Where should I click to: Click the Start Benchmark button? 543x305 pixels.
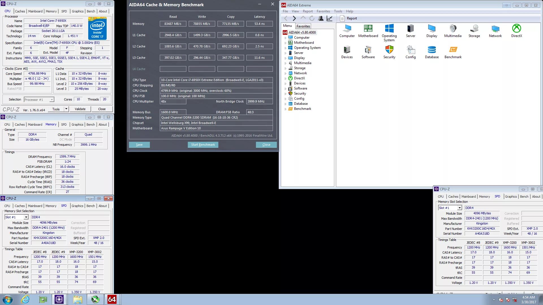[203, 145]
